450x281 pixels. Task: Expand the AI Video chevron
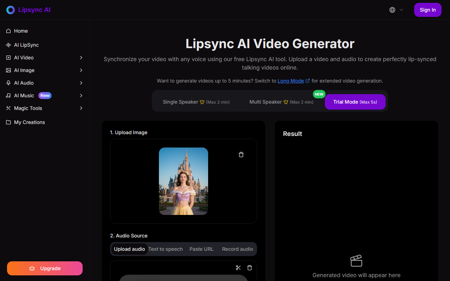[x=81, y=58]
